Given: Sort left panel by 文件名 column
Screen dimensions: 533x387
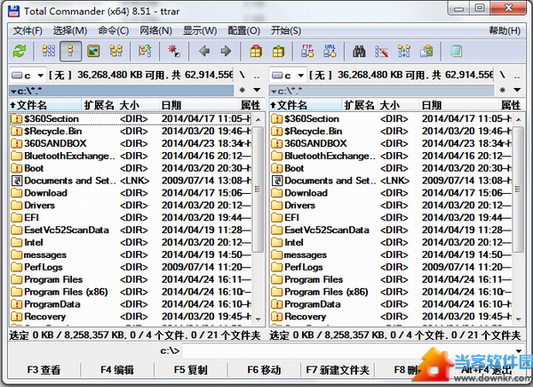Looking at the screenshot, I should coord(45,105).
